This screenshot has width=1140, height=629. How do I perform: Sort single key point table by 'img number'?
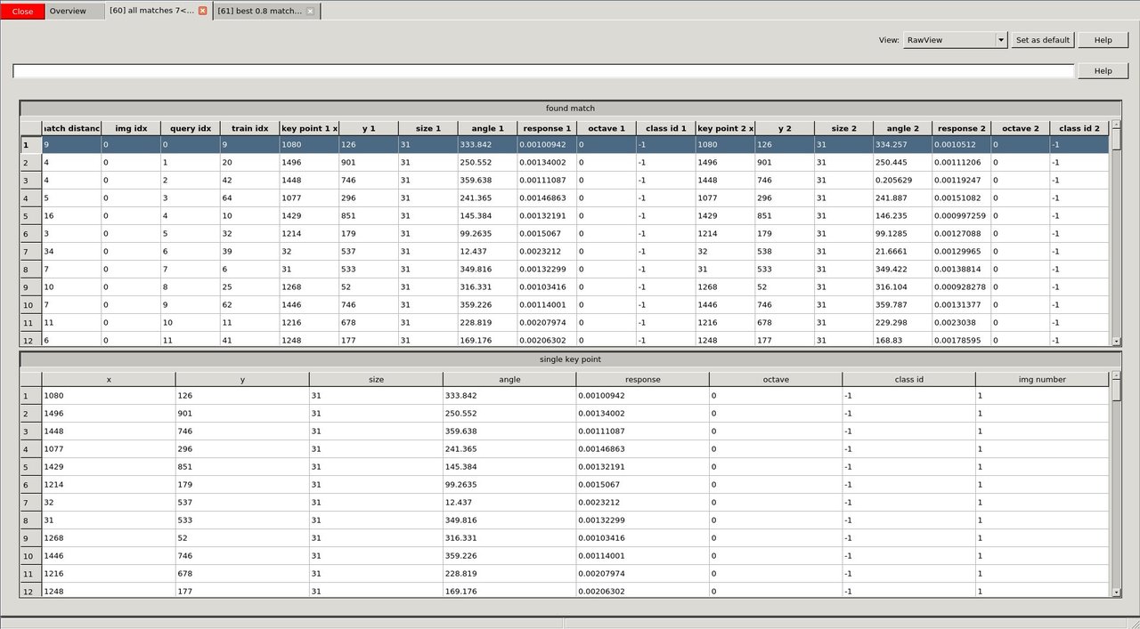tap(1042, 379)
